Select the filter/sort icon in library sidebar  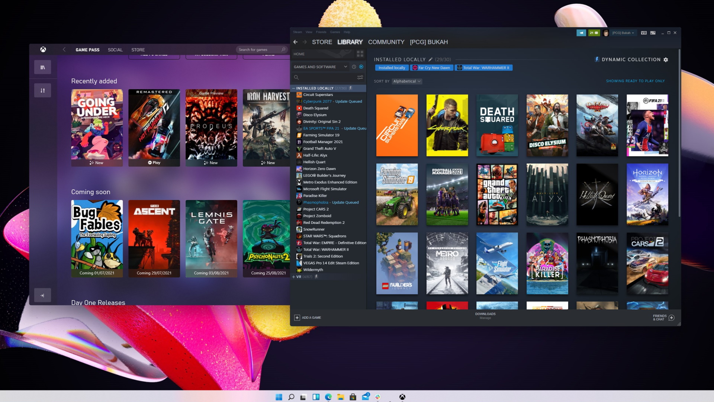click(x=360, y=78)
